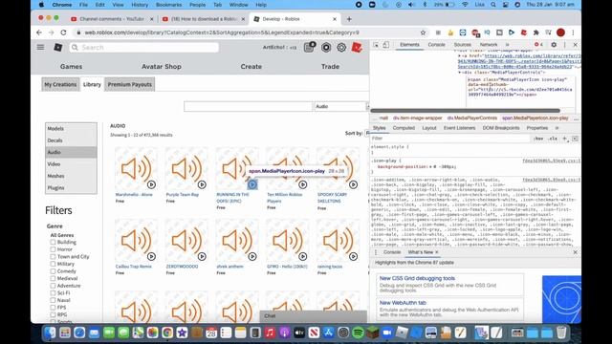
Task: Expand the anchor href node in Elements
Action: coord(459,56)
